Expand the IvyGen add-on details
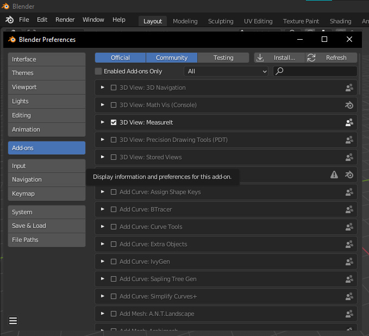The width and height of the screenshot is (369, 336). [x=102, y=262]
